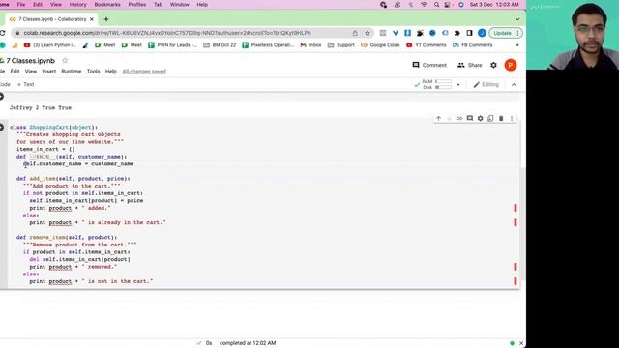Open Chrome's three-dot Update menu

click(x=518, y=33)
